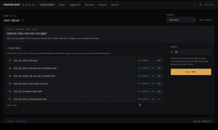
Task: Switch to the Central station tab
Action: pos(47,5)
